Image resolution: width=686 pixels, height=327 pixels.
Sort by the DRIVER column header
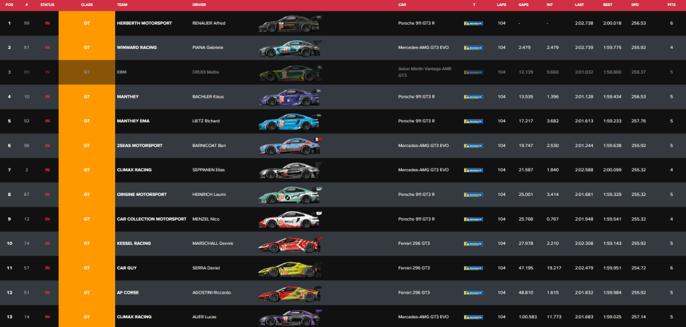[199, 5]
